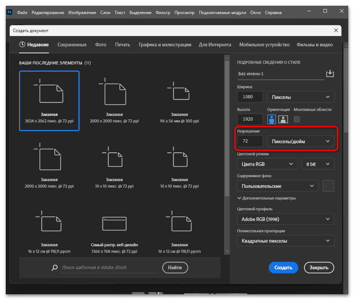Click the search magnifier icon

[x=54, y=268]
